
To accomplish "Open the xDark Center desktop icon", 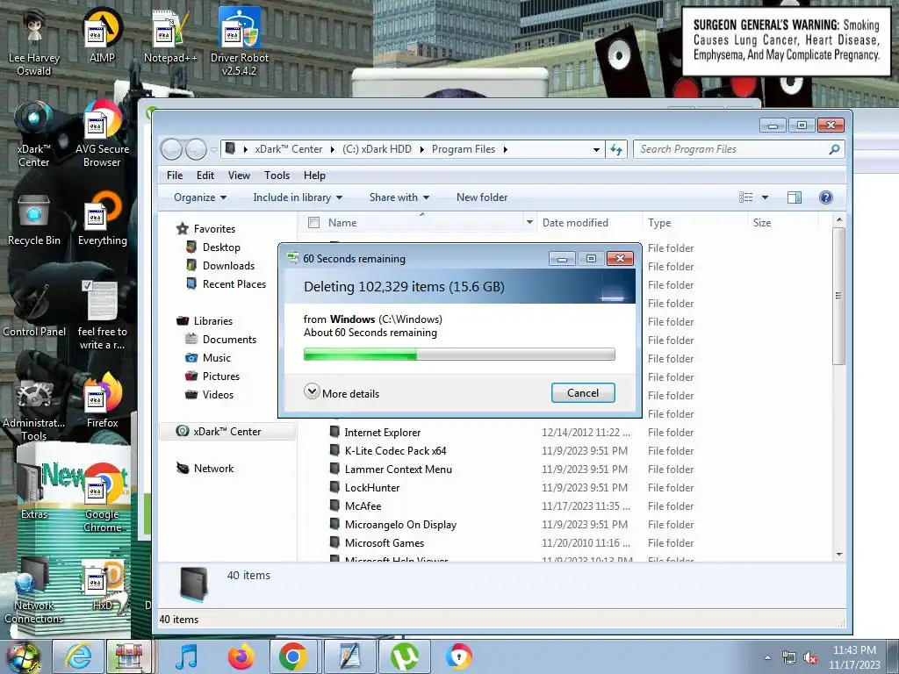I will pos(34,133).
